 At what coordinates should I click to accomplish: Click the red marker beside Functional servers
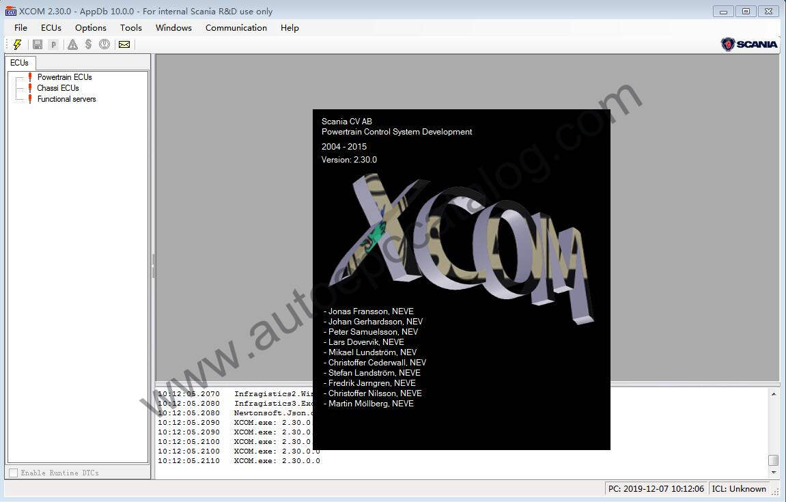[x=30, y=99]
